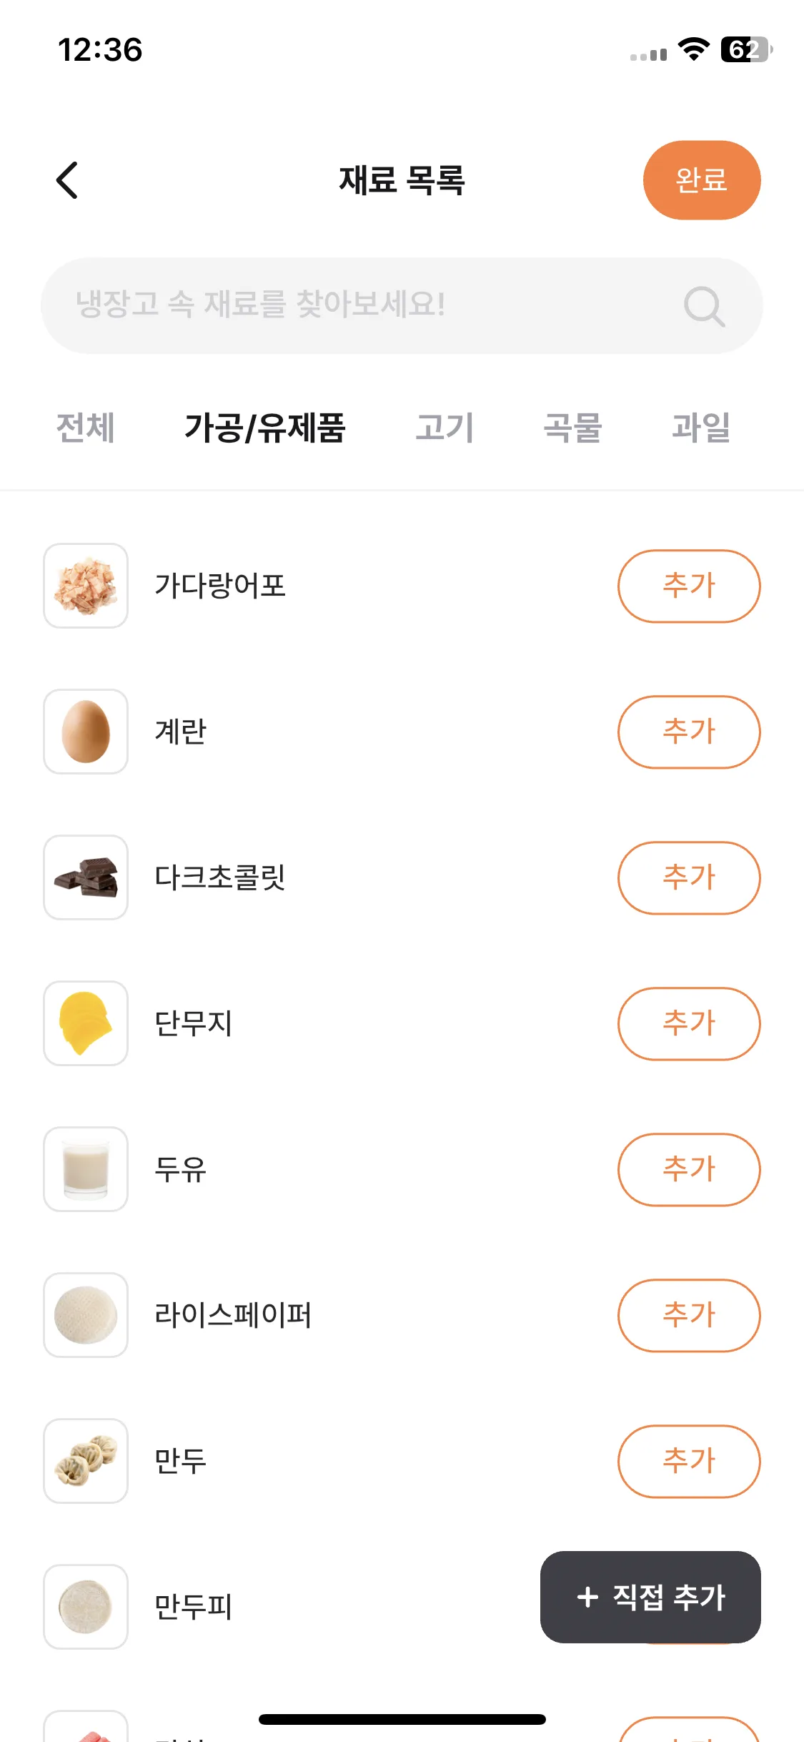Add 두유 using the 추가 button
This screenshot has width=804, height=1742.
[x=689, y=1169]
